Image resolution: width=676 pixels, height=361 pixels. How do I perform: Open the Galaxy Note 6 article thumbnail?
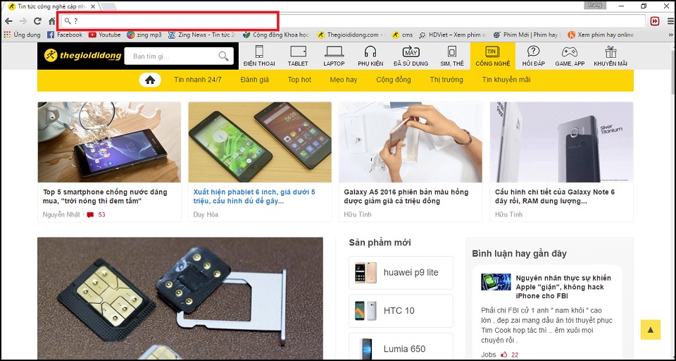pyautogui.click(x=561, y=142)
